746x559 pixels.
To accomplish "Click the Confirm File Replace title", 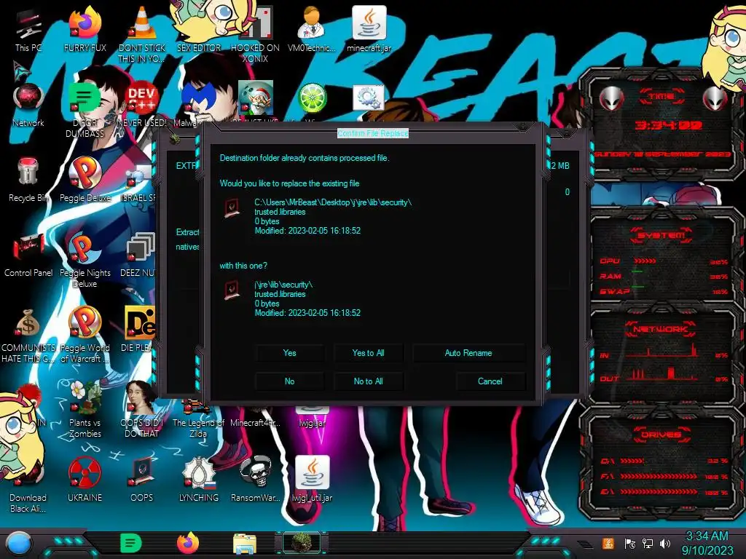I will [373, 134].
